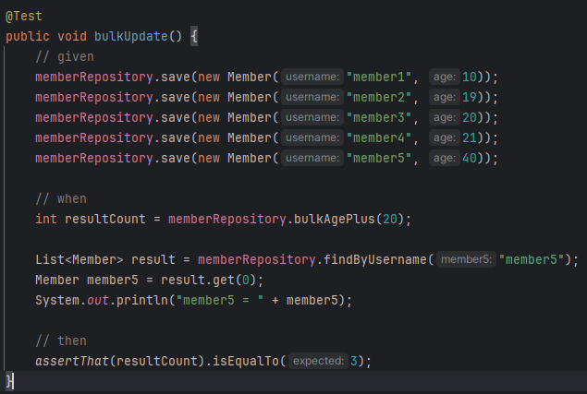Click the println method call

[141, 300]
